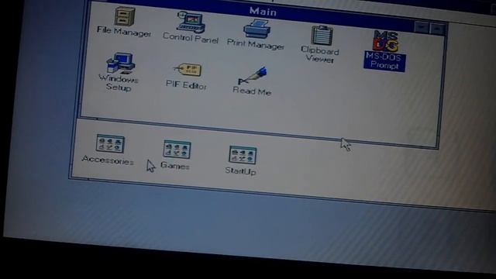Click the 'Print Manager' label text
This screenshot has width=496, height=279.
256,45
